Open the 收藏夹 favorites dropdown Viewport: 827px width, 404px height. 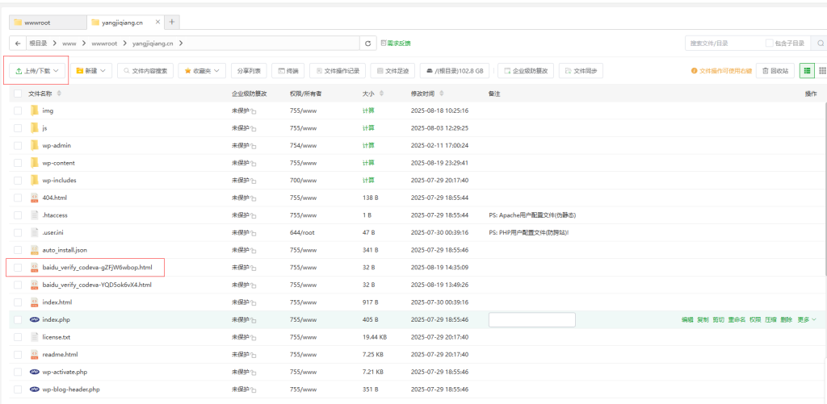201,71
